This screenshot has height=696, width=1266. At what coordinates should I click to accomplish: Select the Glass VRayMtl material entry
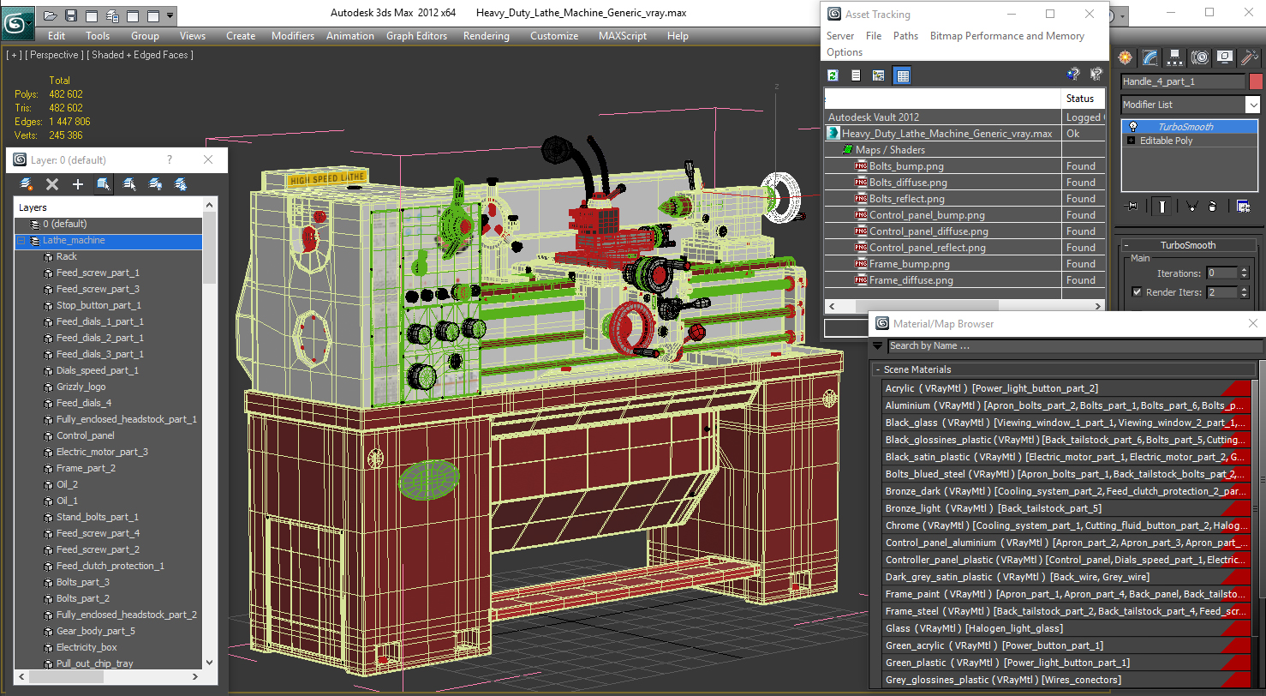click(x=1067, y=628)
